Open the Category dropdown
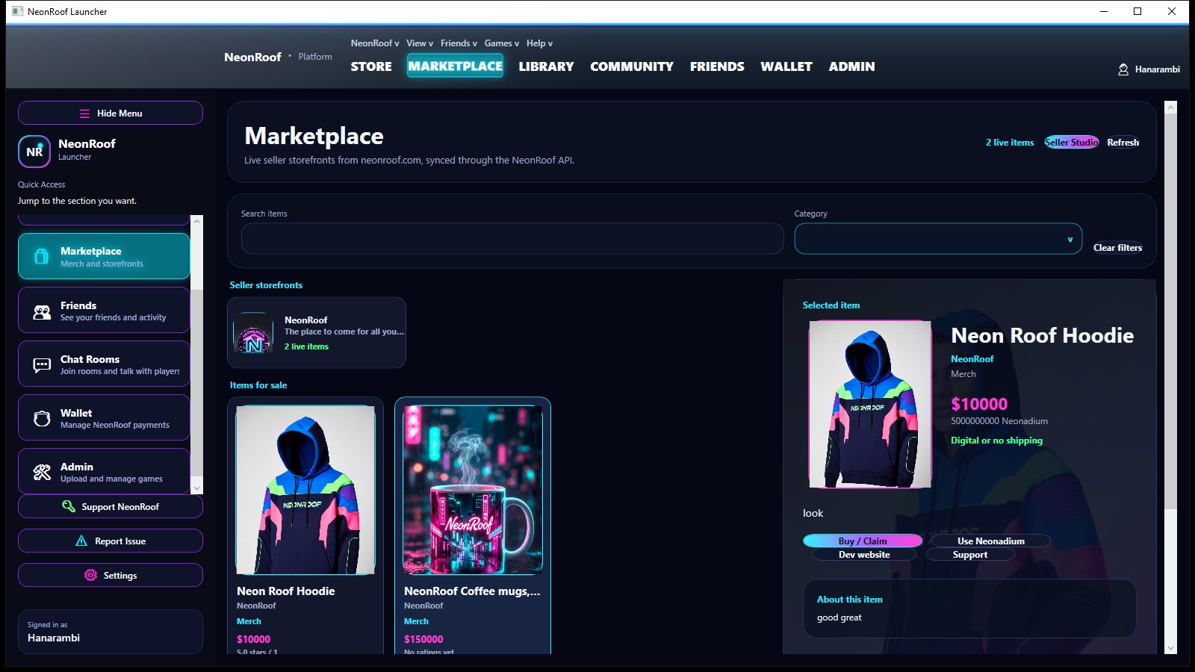Image resolution: width=1195 pixels, height=672 pixels. click(938, 239)
